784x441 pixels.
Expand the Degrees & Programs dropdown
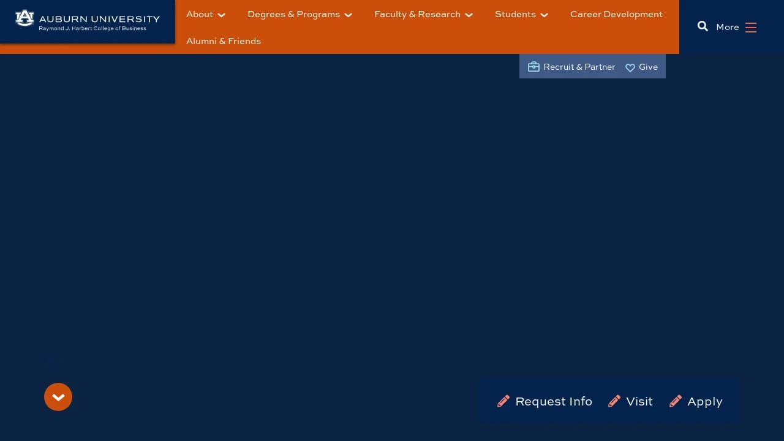click(299, 14)
